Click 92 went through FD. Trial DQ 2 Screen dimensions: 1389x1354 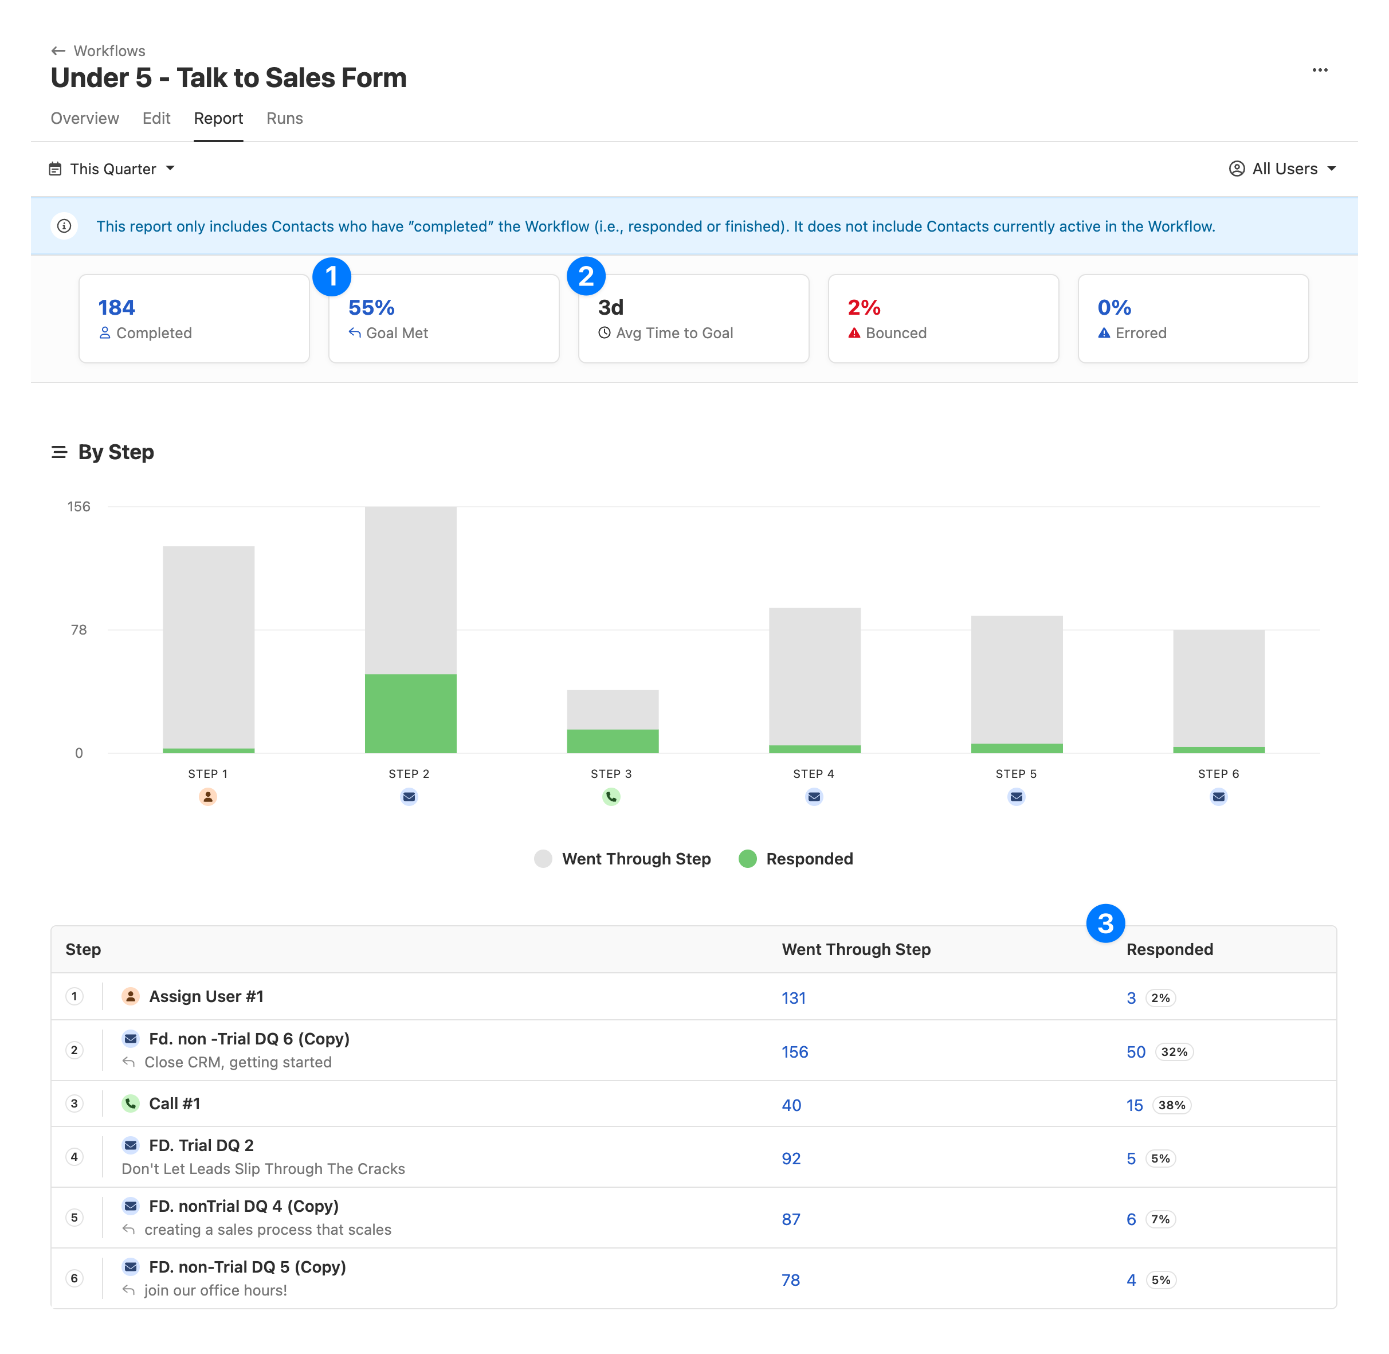791,1159
